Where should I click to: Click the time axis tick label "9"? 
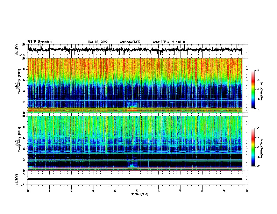(224, 191)
